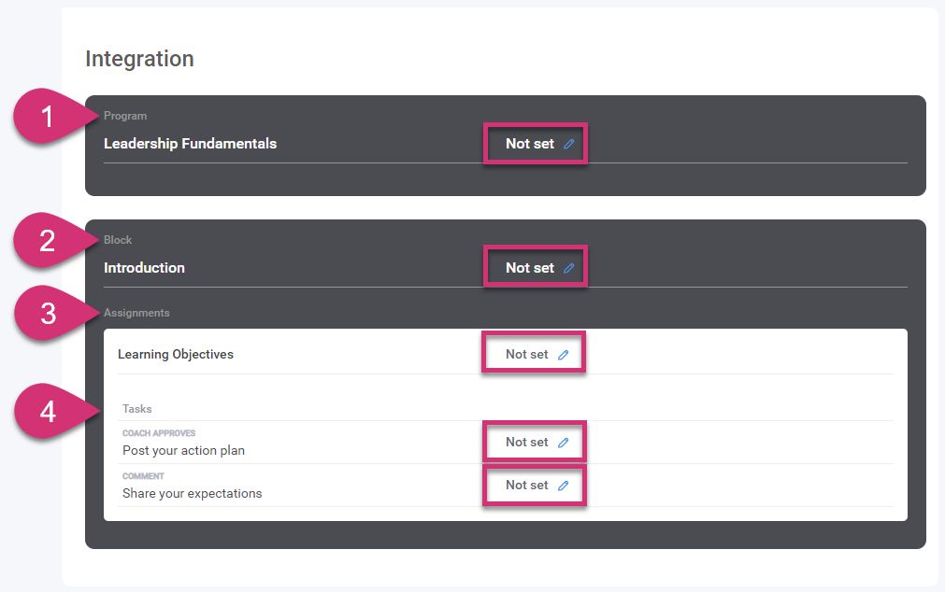
Task: Click the numbered callout marker 1
Action: [49, 117]
